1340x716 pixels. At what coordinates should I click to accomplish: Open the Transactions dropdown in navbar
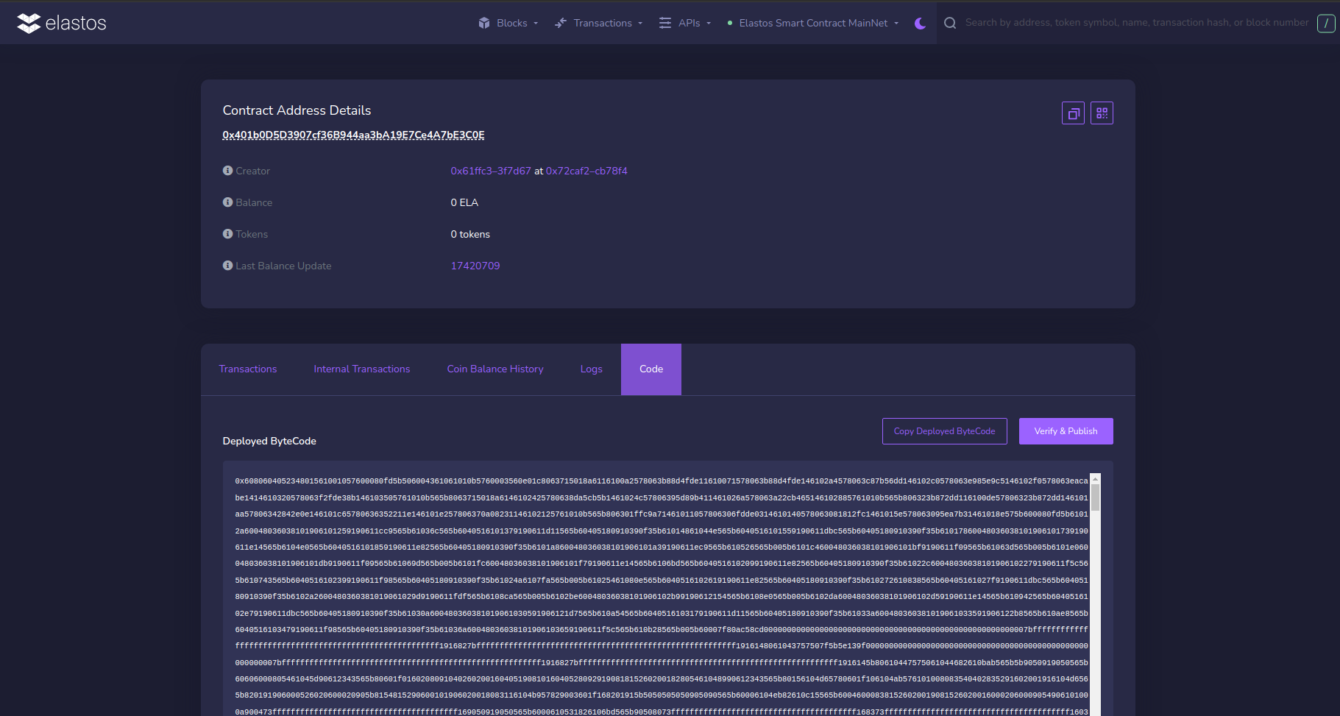tap(599, 23)
